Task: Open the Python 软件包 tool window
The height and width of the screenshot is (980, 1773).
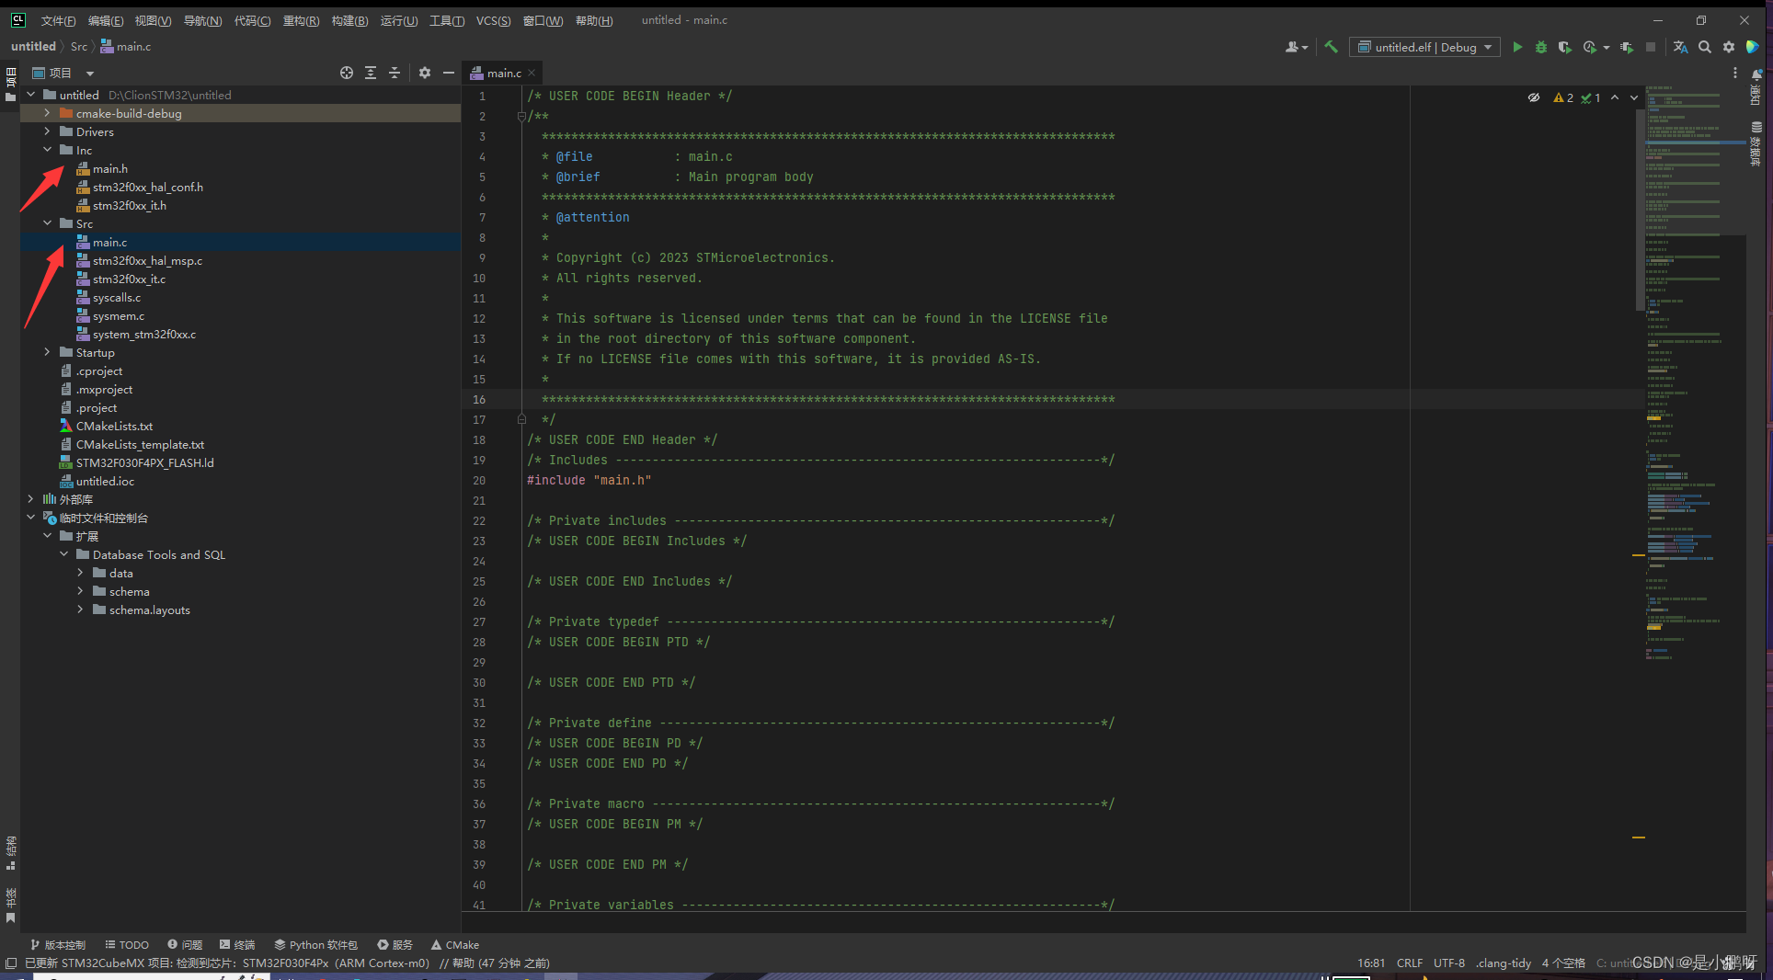Action: coord(316,944)
